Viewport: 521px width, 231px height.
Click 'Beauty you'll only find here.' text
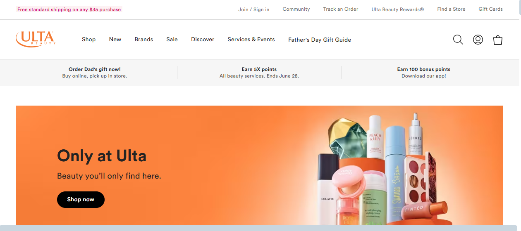point(109,176)
